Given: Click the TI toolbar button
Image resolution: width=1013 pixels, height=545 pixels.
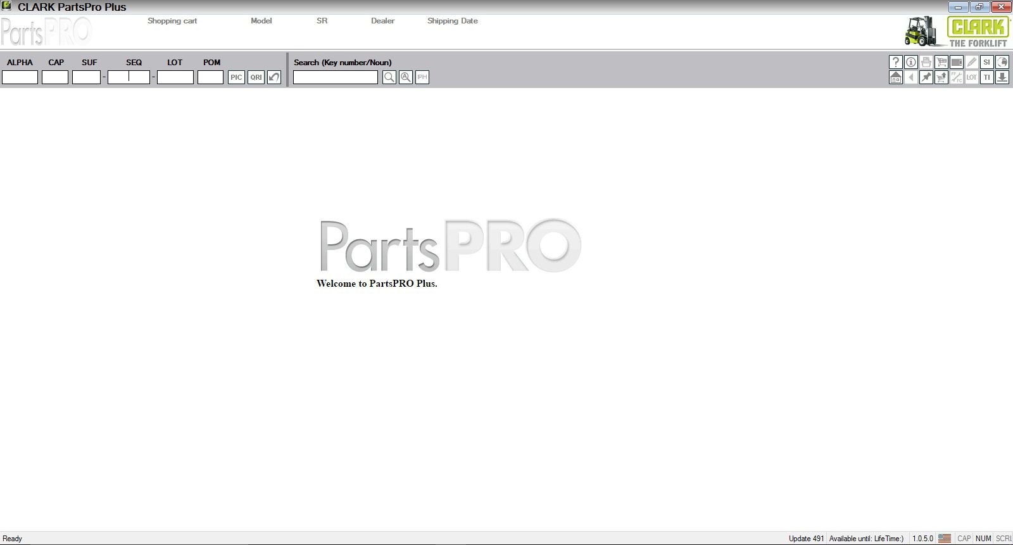Looking at the screenshot, I should click(x=986, y=77).
